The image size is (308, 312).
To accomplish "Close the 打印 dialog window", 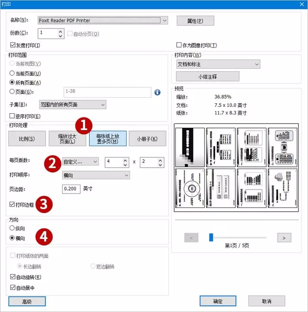I will point(302,4).
